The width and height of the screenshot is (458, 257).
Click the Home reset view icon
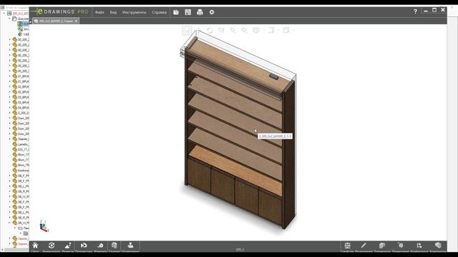tap(35, 246)
